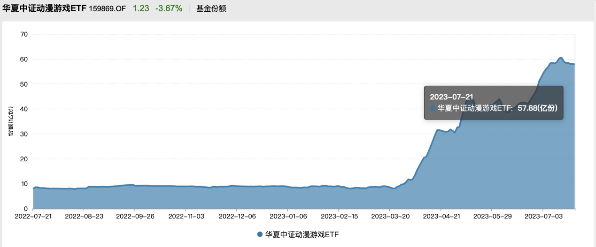Select the 2023-03-20 date on the x-axis
The height and width of the screenshot is (247, 596).
click(389, 217)
